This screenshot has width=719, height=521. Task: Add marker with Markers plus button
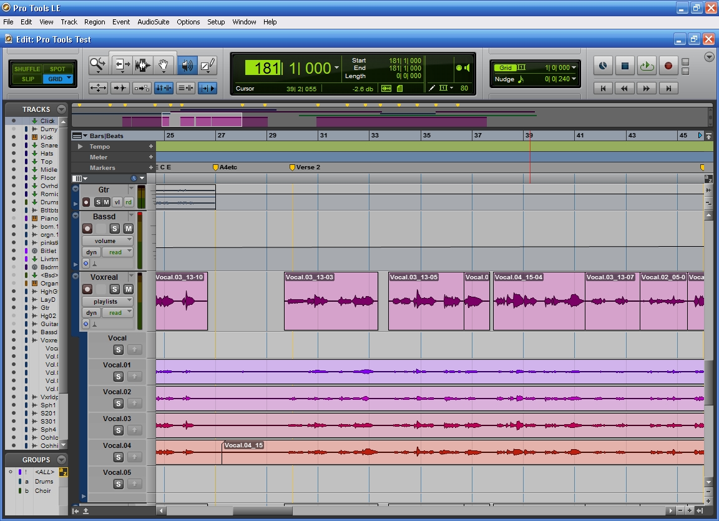click(151, 167)
